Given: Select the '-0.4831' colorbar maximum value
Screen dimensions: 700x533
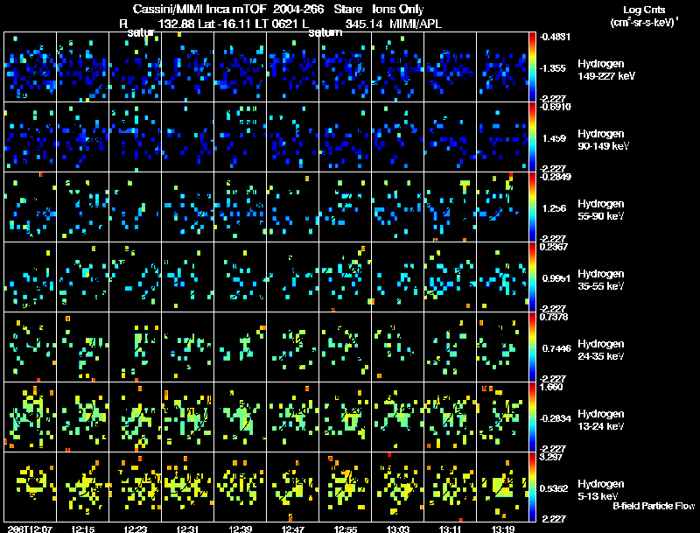Looking at the screenshot, I should [555, 37].
